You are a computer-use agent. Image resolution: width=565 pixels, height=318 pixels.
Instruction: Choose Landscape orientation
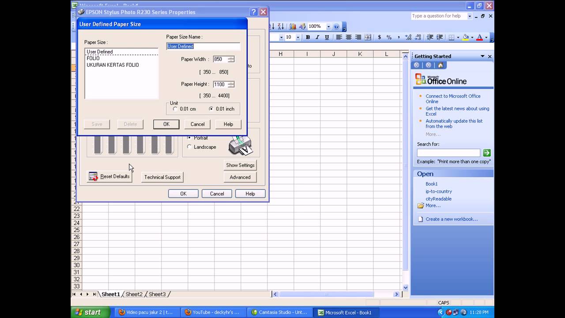click(189, 147)
